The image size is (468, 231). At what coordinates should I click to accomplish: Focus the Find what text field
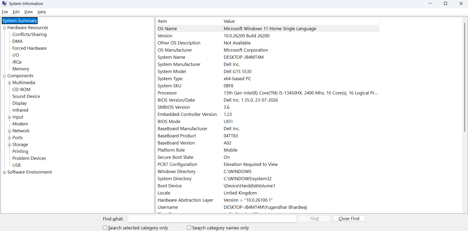point(212,219)
